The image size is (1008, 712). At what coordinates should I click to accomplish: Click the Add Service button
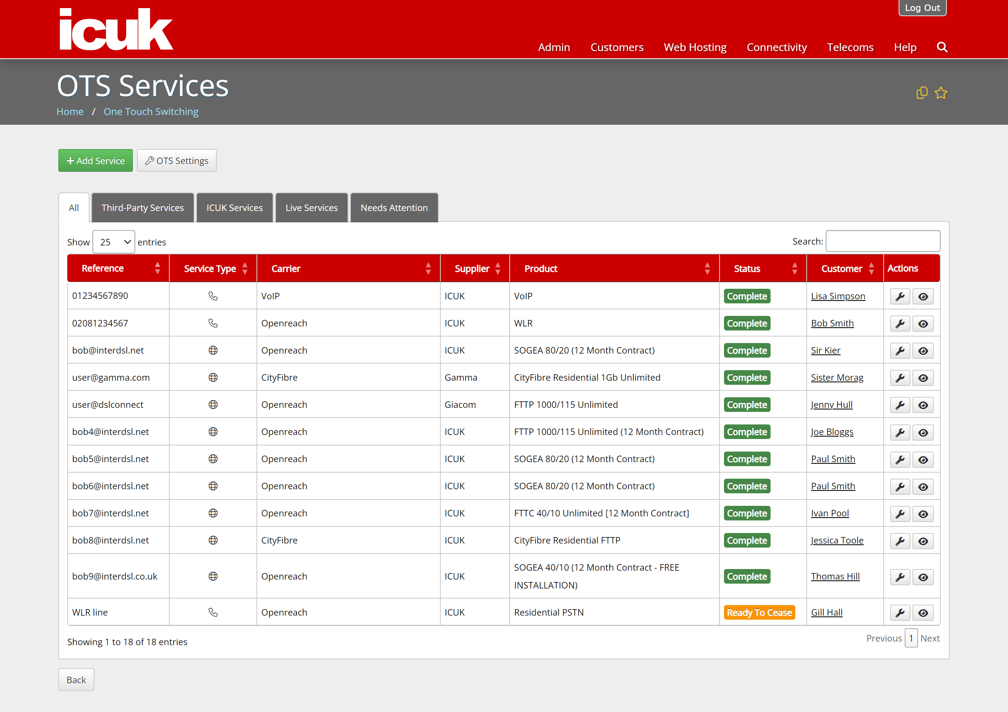click(96, 161)
